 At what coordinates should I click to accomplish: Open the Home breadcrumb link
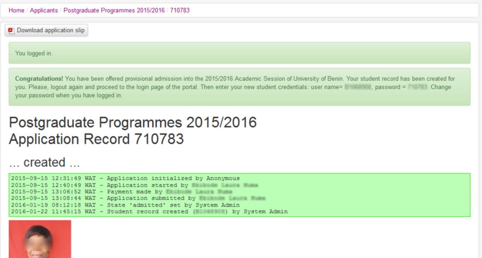tap(16, 11)
